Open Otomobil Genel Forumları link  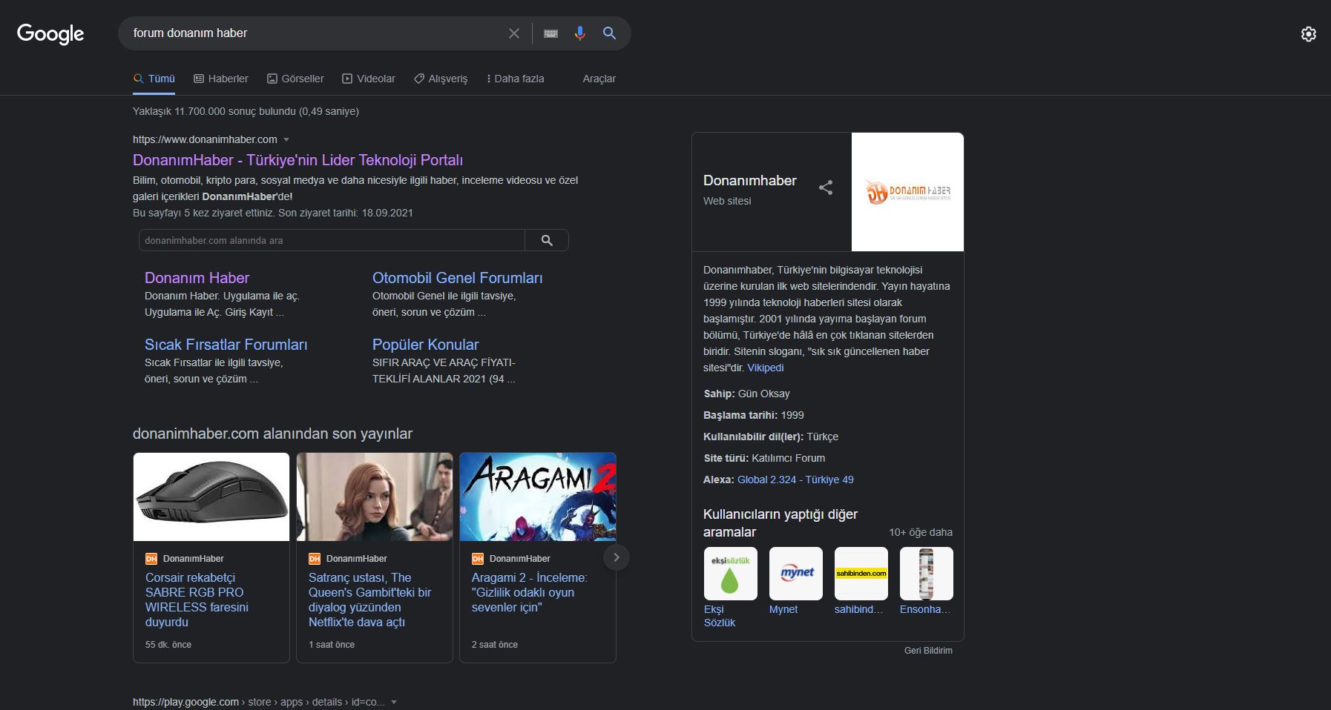pyautogui.click(x=457, y=278)
